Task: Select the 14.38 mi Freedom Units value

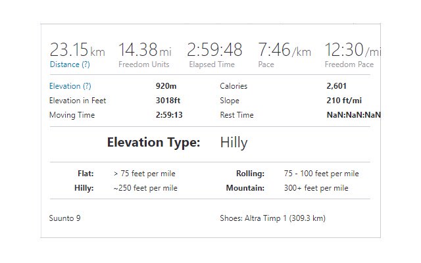Action: 145,50
